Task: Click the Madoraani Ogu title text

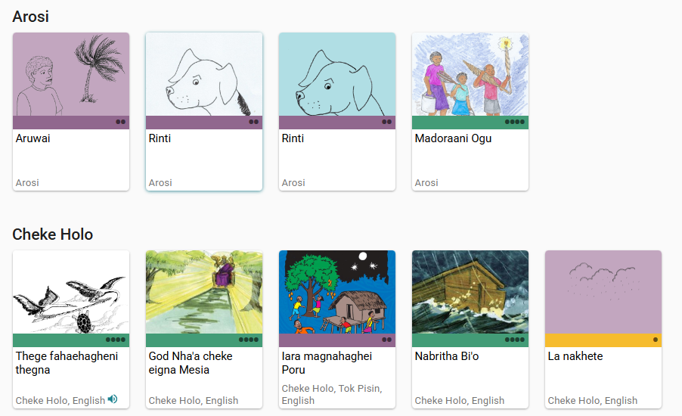Action: tap(453, 138)
